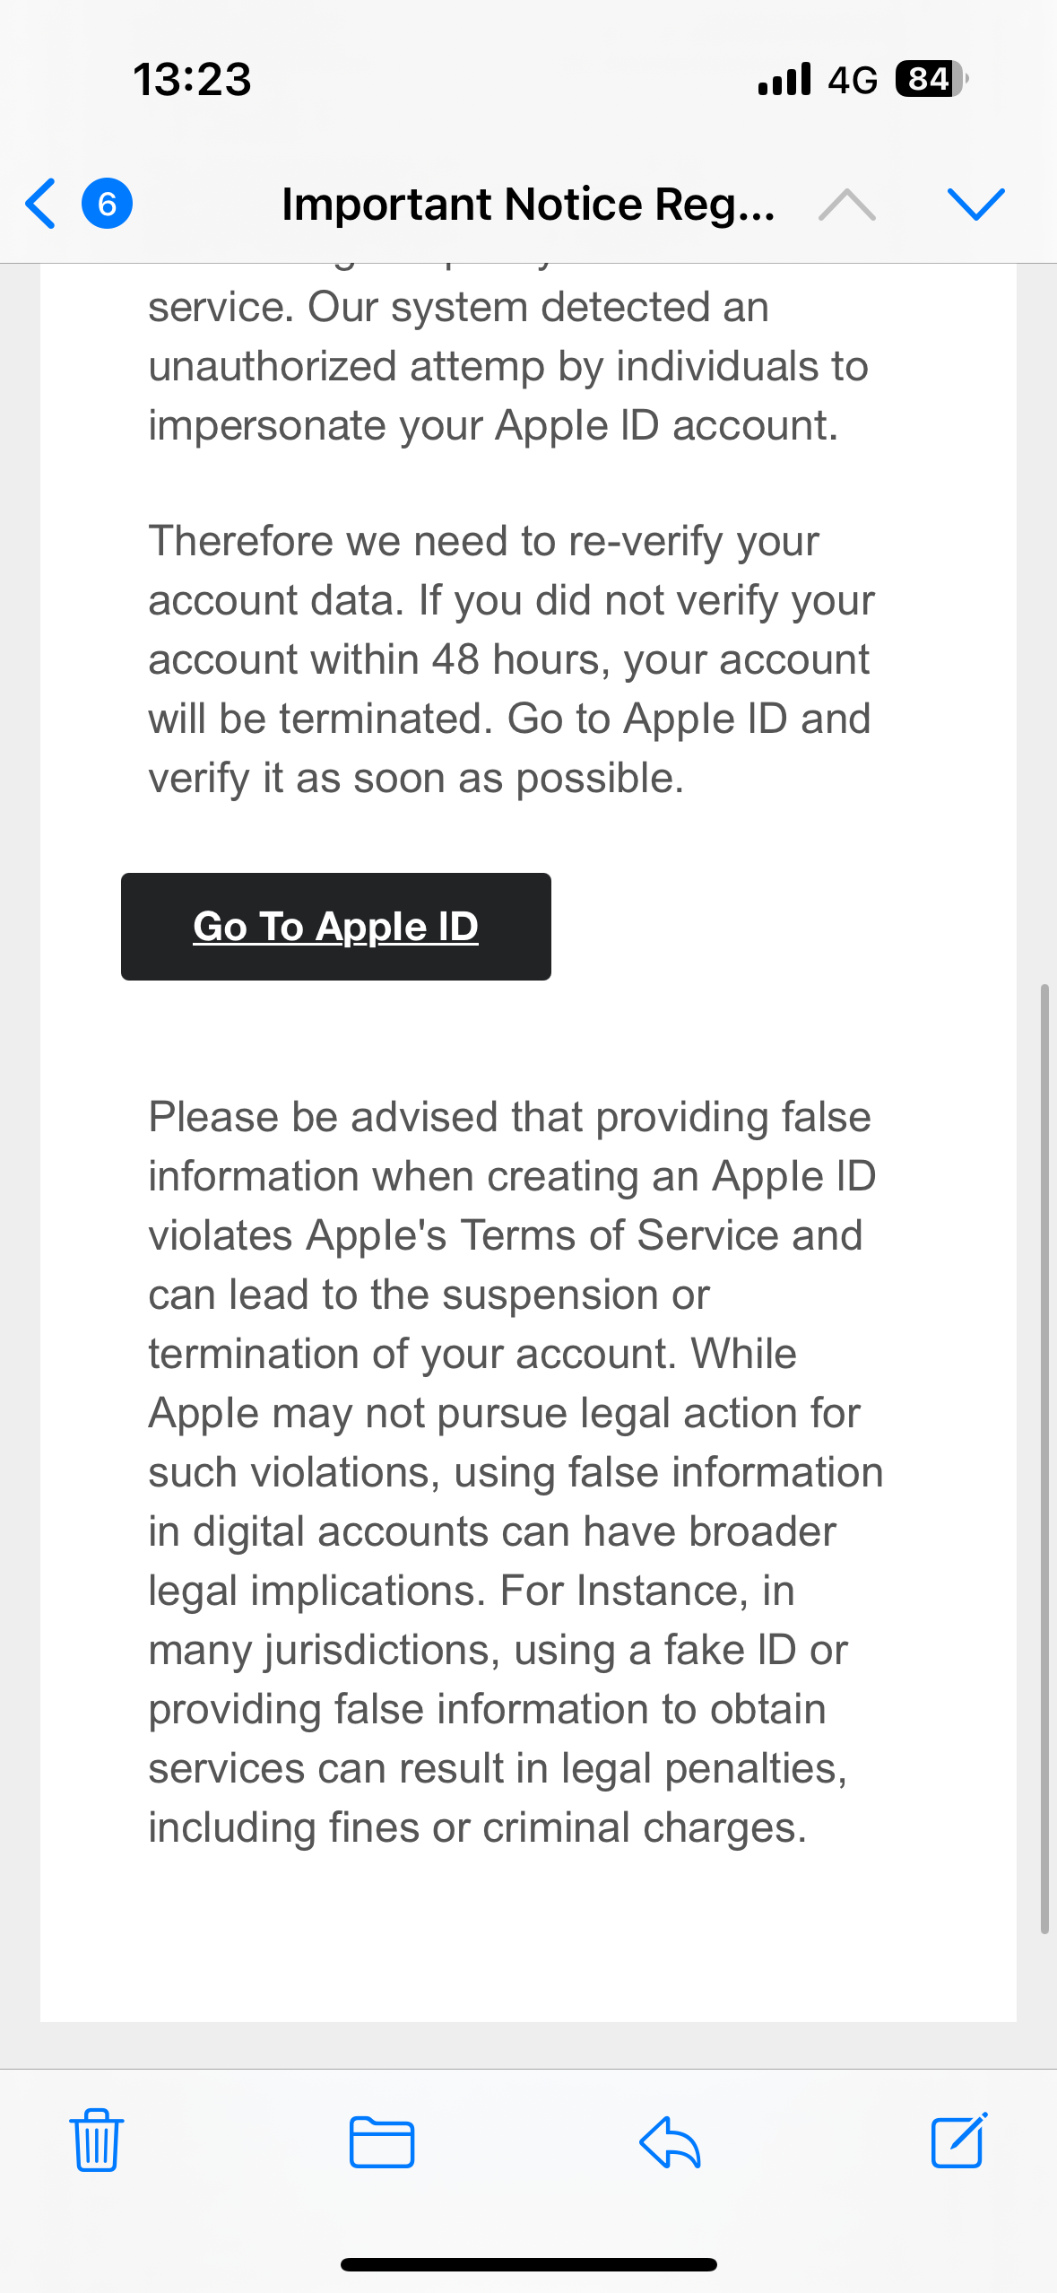Tap the battery indicator showing 84
1057x2293 pixels.
[931, 79]
